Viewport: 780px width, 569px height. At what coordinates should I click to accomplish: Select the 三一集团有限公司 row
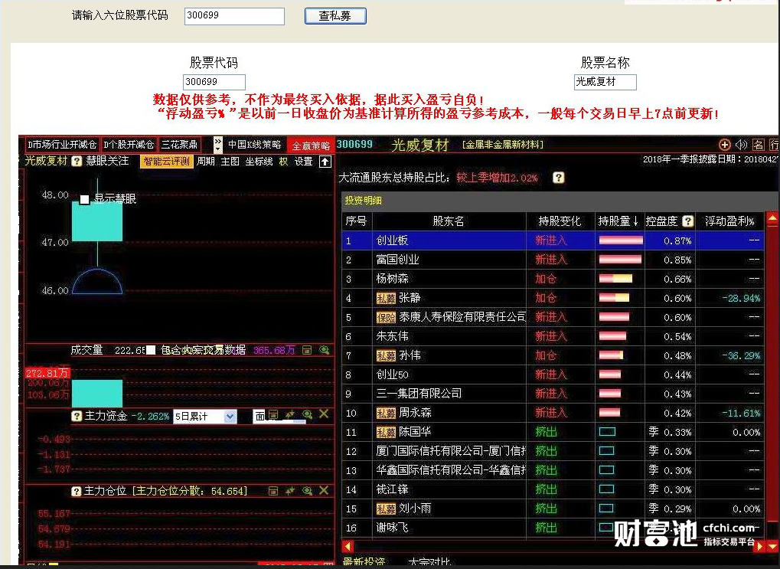point(553,394)
